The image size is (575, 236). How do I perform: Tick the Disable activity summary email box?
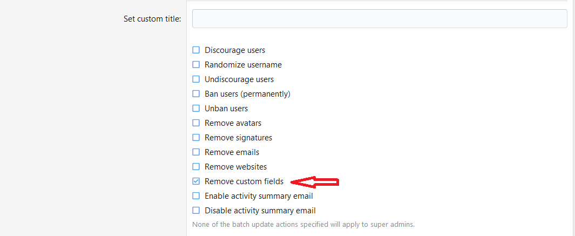tap(196, 211)
